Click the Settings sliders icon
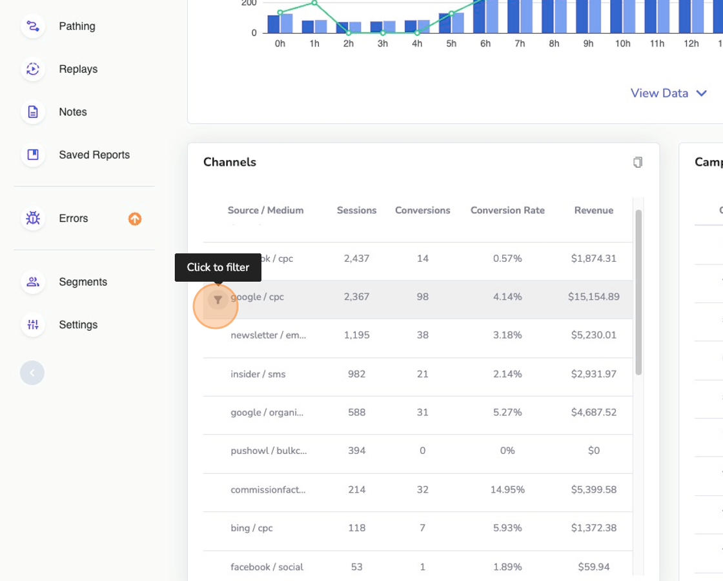 coord(33,325)
